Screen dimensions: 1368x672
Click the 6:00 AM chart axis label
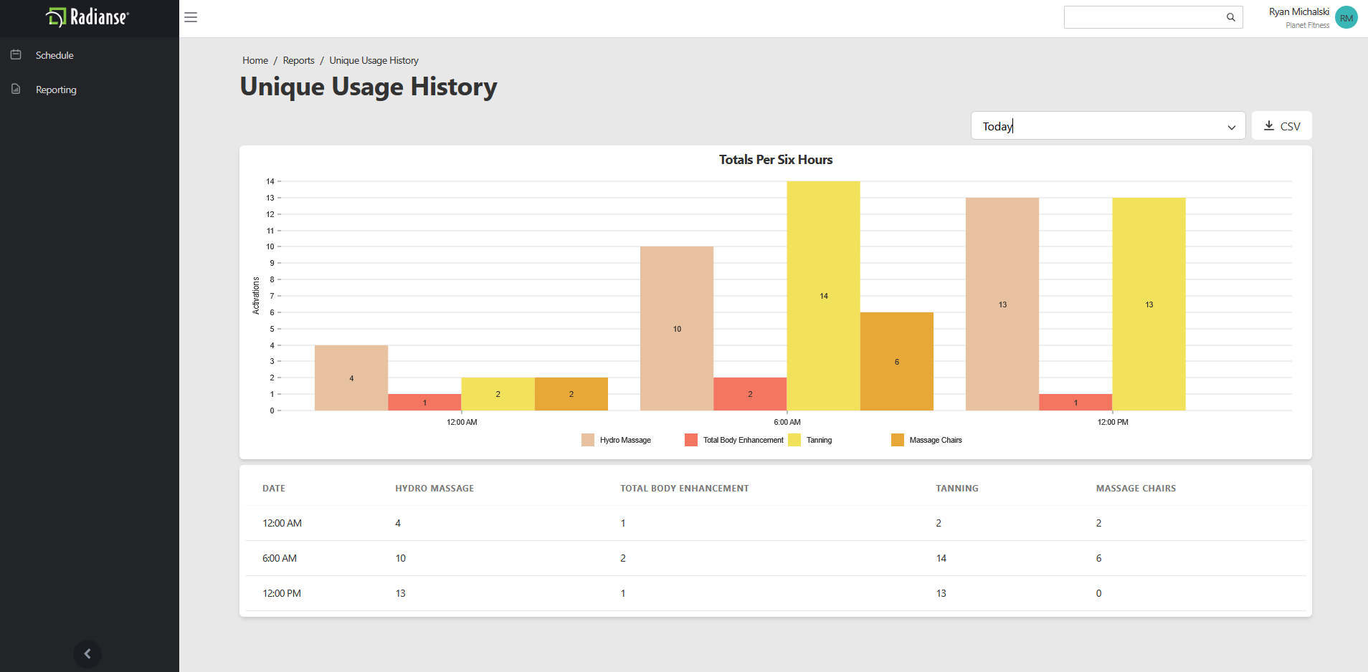787,422
